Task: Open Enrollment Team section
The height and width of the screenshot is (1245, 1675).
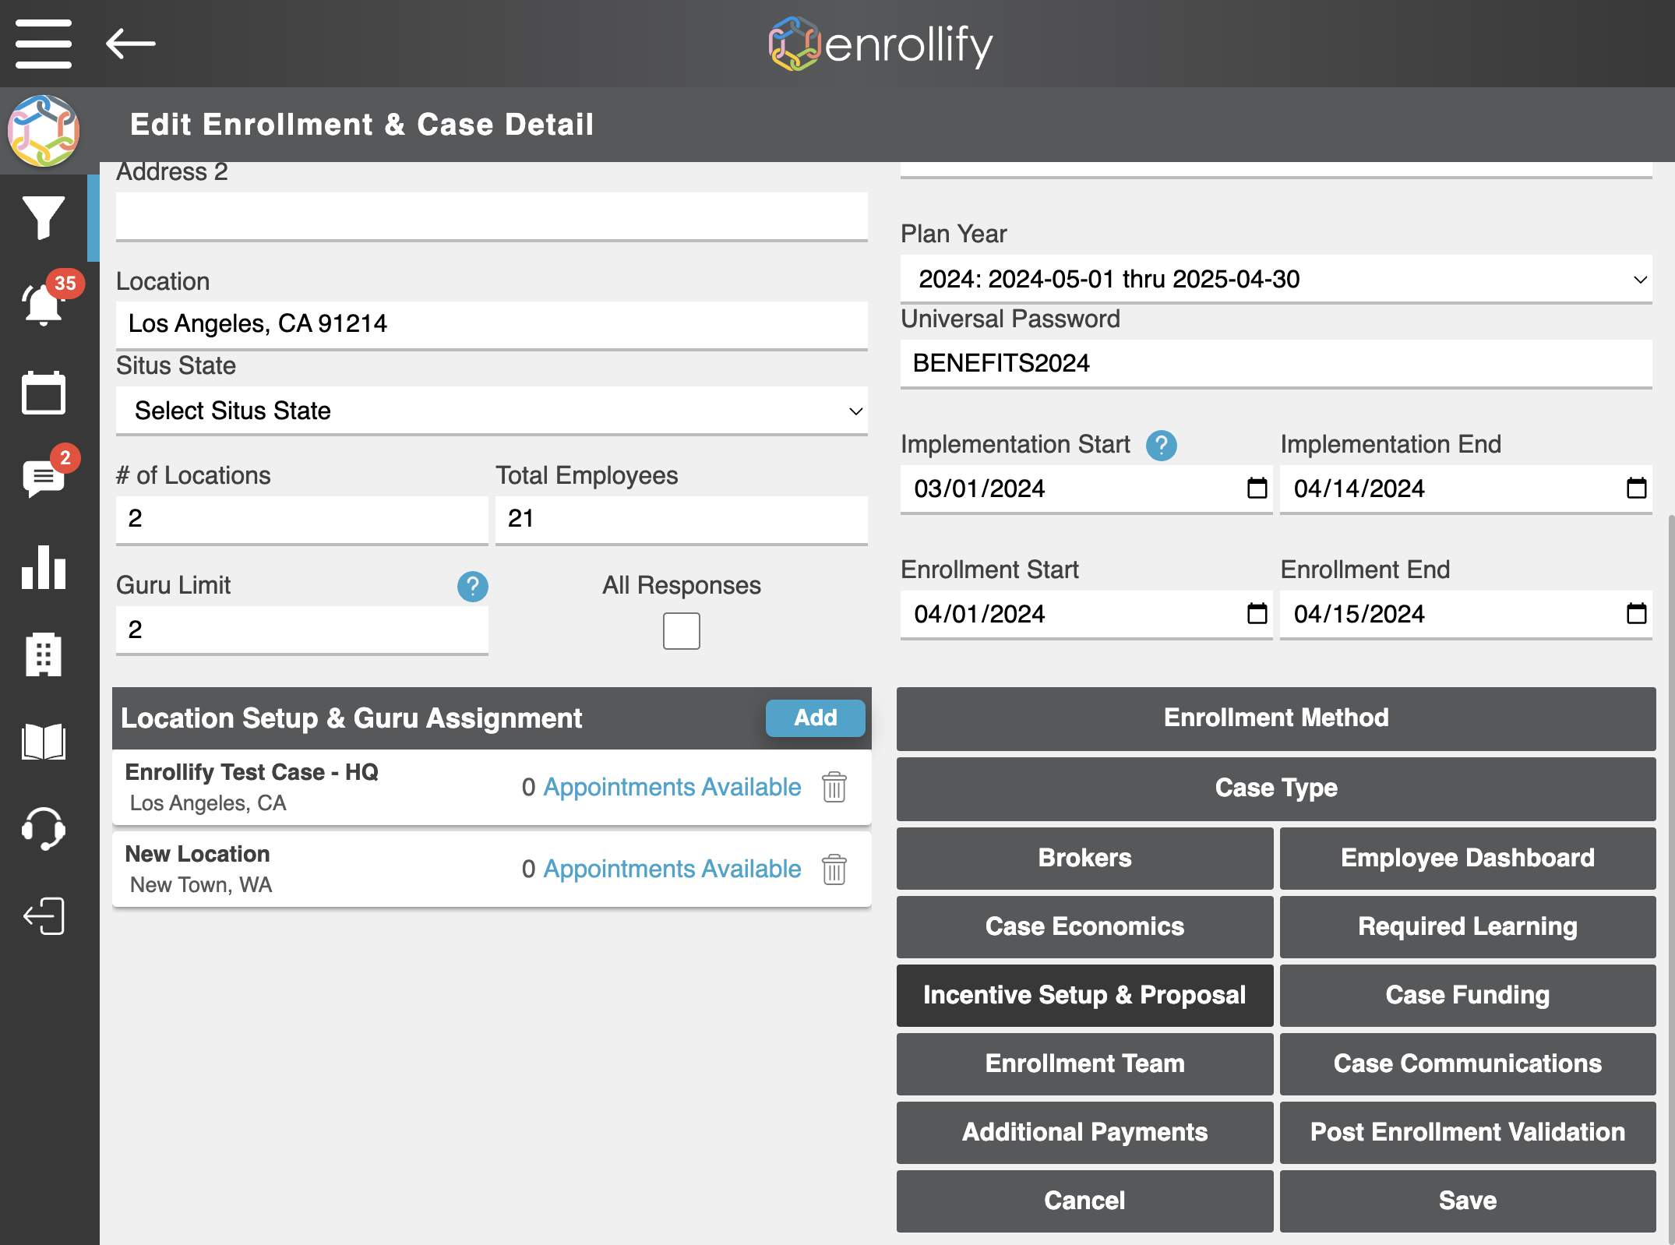Action: pos(1084,1063)
